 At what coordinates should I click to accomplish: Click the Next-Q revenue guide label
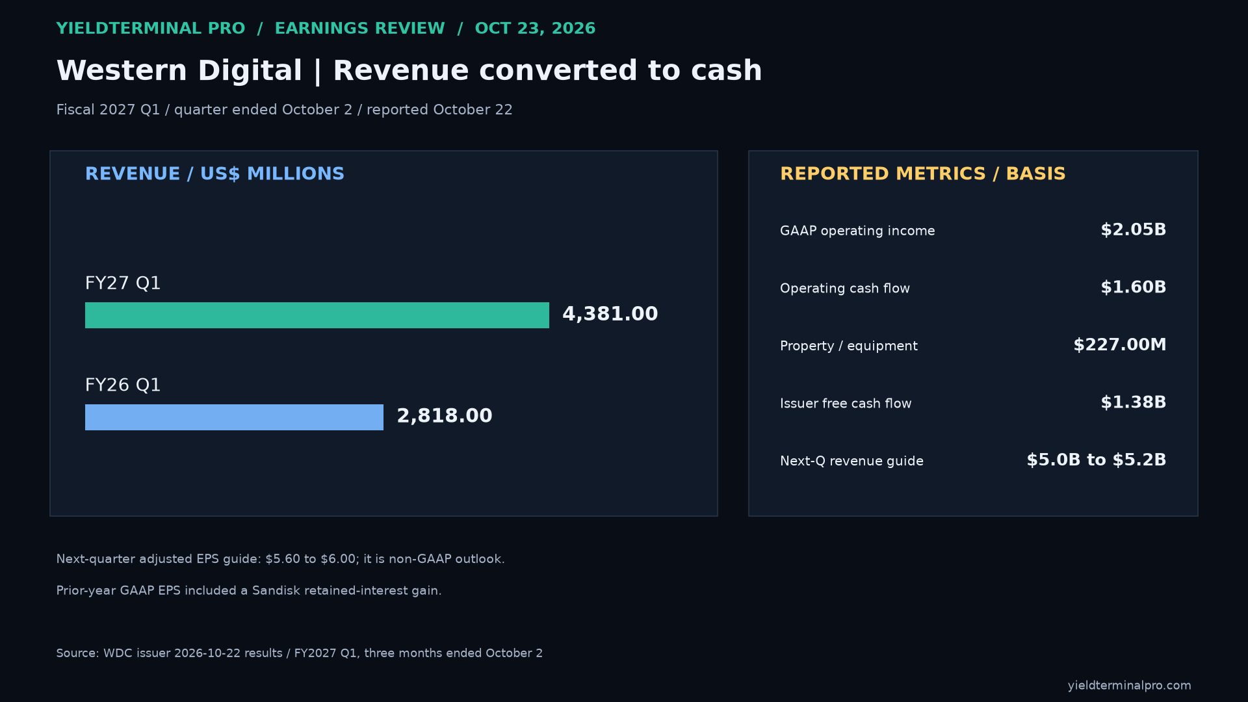851,461
